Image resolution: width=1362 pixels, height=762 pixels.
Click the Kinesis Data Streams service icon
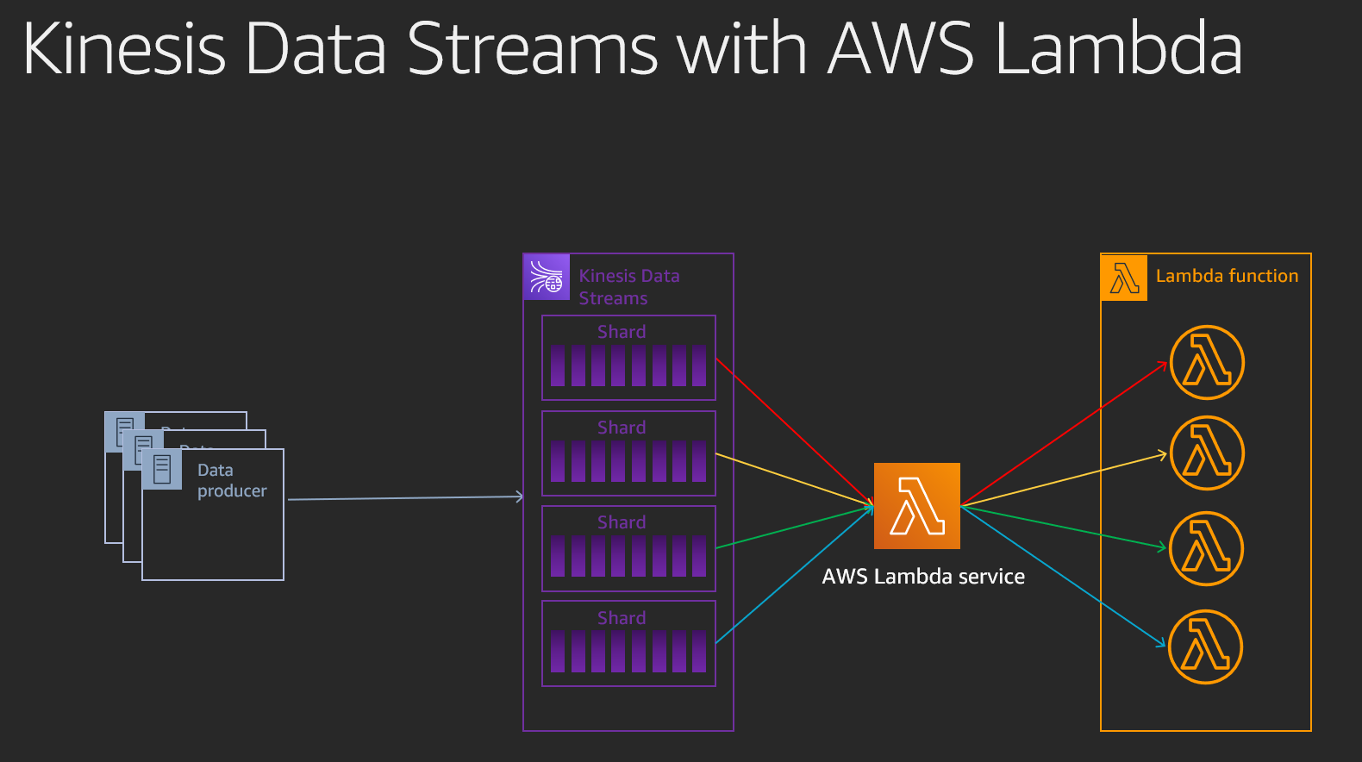pos(547,277)
